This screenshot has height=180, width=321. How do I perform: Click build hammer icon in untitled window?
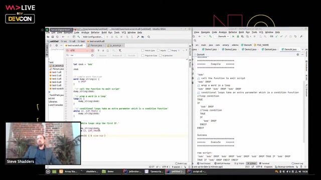coord(79,37)
